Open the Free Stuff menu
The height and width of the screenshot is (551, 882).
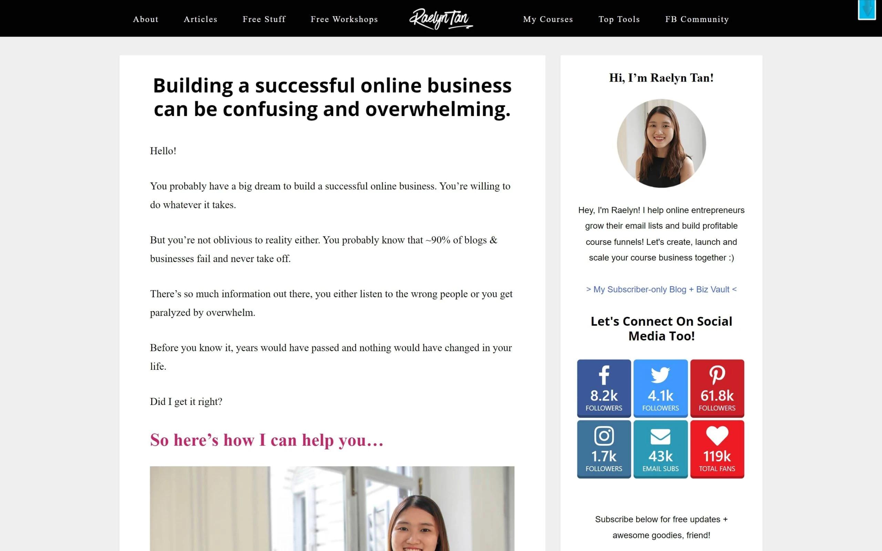[264, 19]
